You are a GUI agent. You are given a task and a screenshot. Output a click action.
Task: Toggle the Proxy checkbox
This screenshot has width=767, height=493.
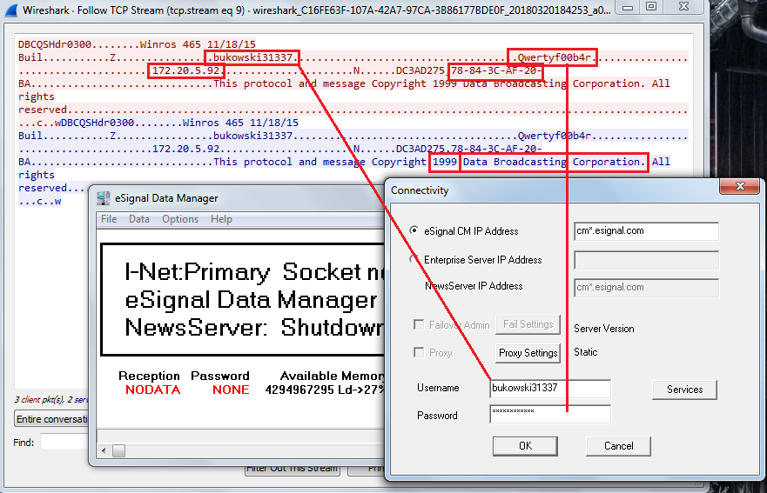point(419,352)
